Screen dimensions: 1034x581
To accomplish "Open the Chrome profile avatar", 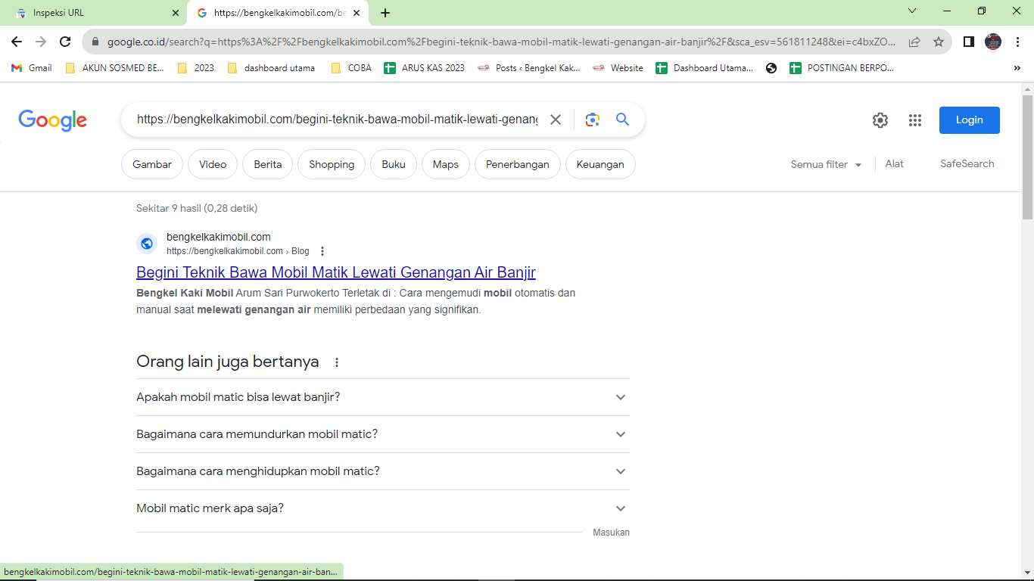I will coord(993,42).
